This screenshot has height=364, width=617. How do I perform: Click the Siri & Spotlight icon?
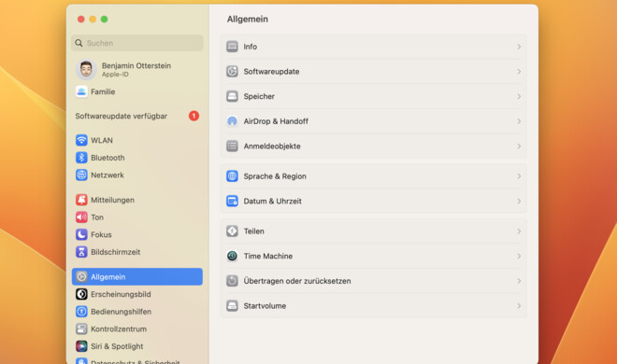point(81,346)
